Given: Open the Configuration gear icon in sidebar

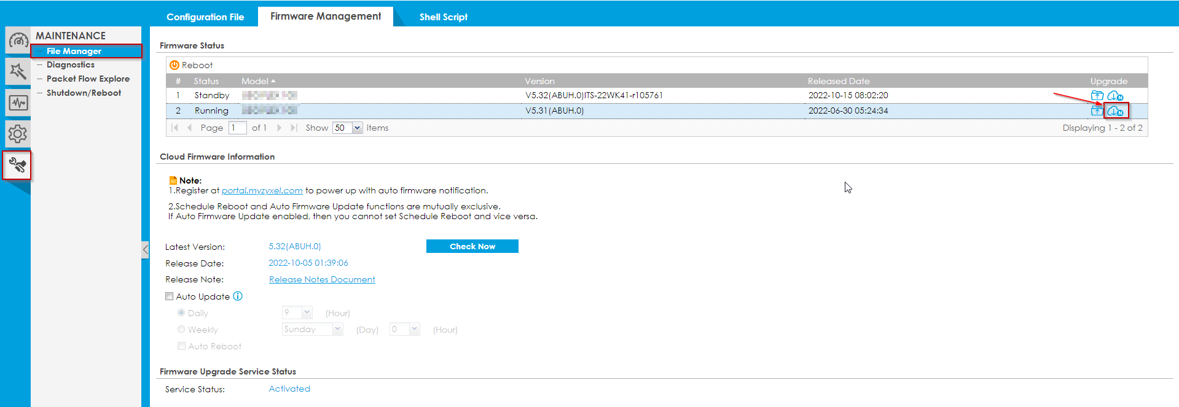Looking at the screenshot, I should 18,133.
